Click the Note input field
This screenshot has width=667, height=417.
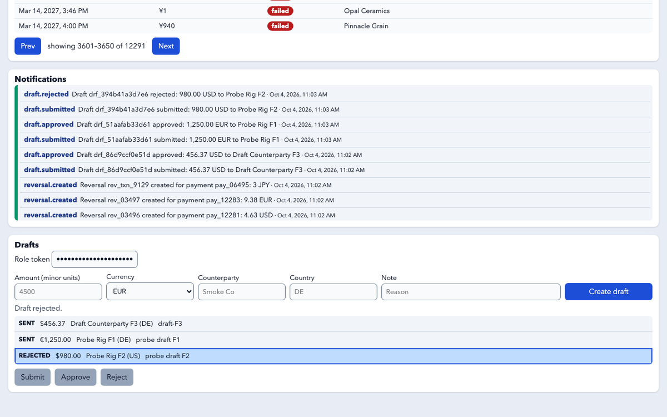click(x=471, y=291)
